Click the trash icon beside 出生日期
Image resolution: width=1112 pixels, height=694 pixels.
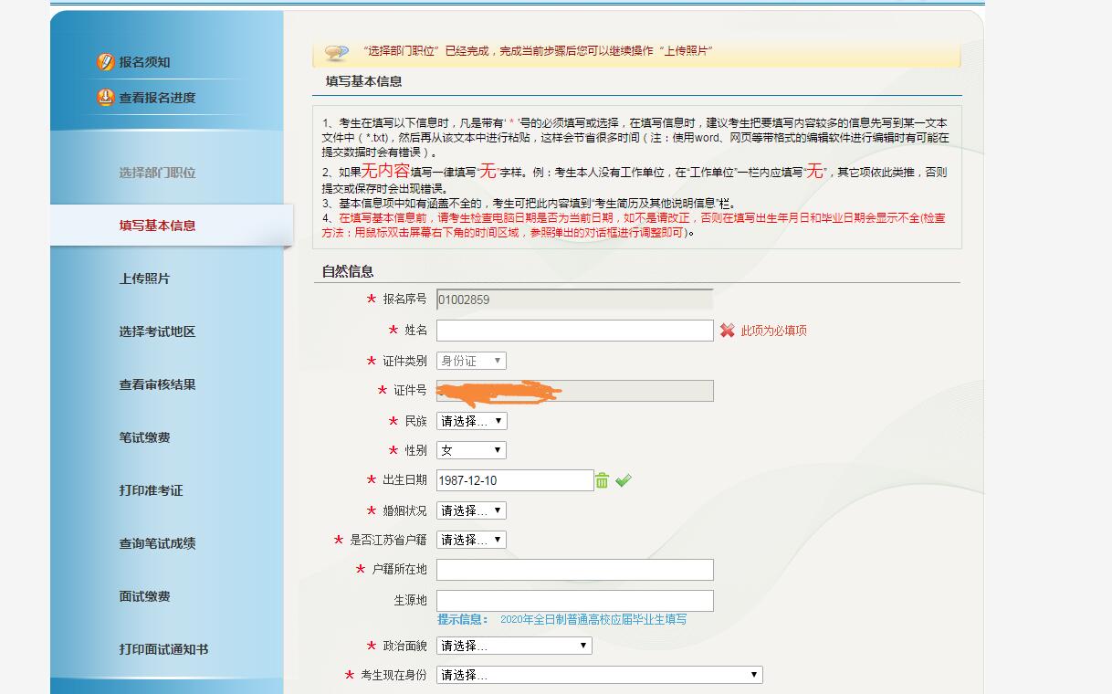[x=602, y=480]
